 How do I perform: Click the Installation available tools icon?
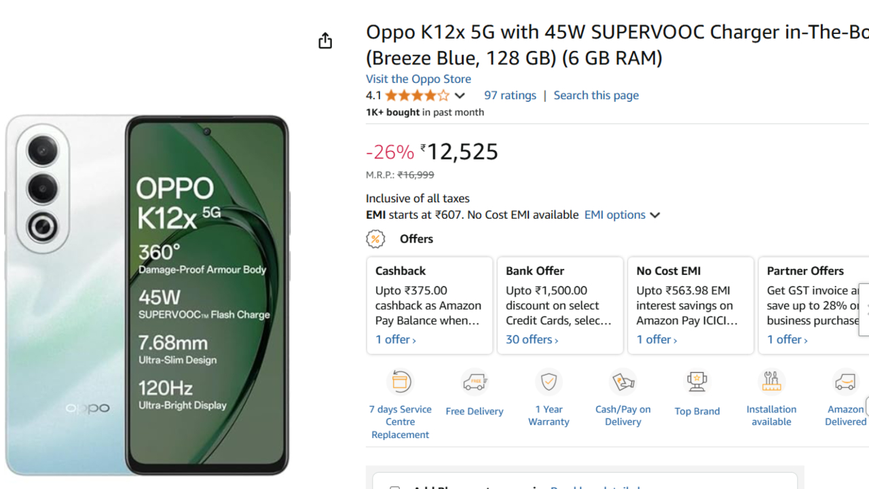coord(771,382)
